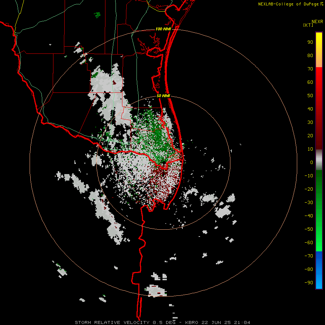
Task: Click the 10 value on velocity scale
Action: pyautogui.click(x=310, y=149)
